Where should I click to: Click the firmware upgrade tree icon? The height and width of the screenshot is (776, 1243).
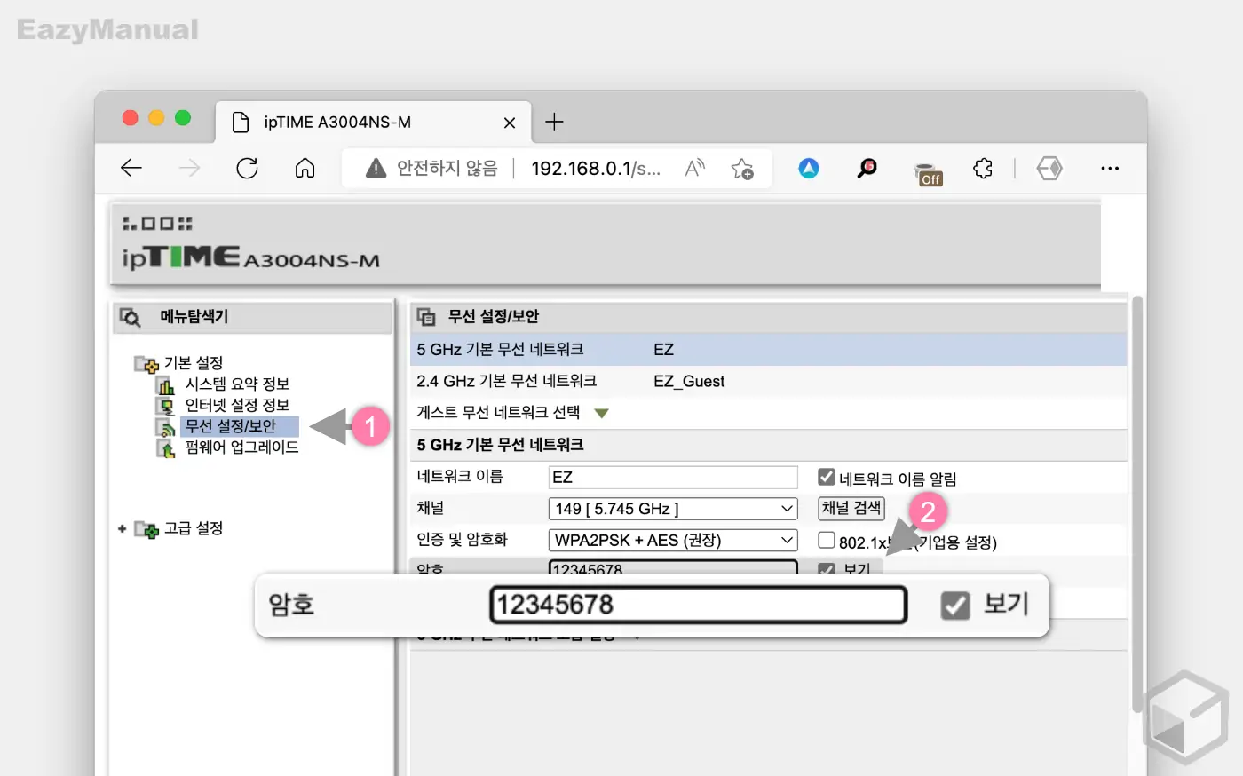pyautogui.click(x=166, y=449)
